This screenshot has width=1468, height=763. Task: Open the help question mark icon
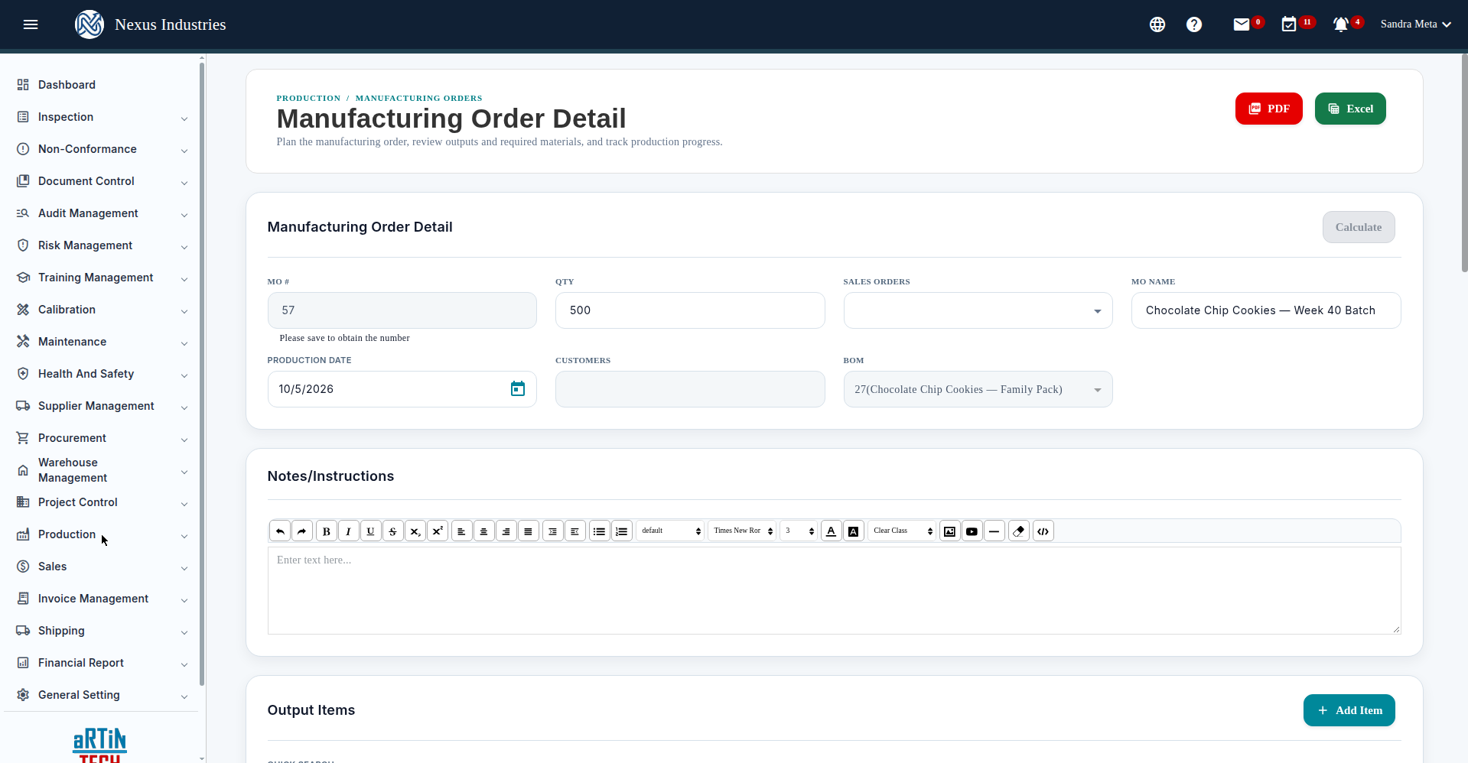click(x=1194, y=24)
